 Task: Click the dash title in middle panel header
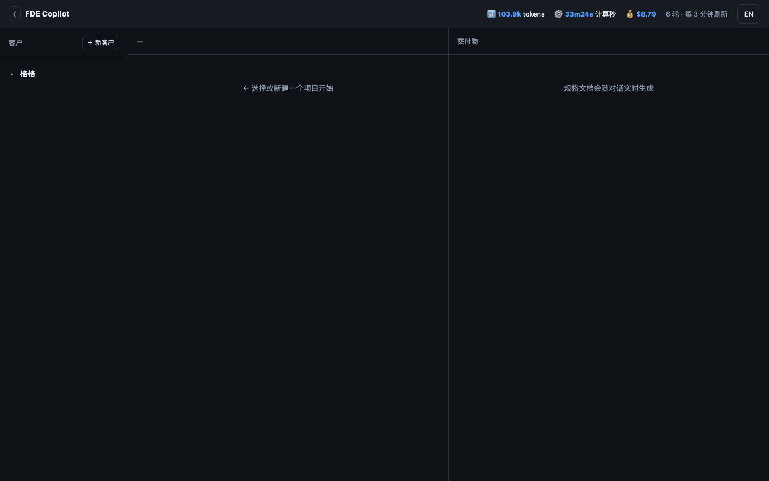pyautogui.click(x=140, y=42)
